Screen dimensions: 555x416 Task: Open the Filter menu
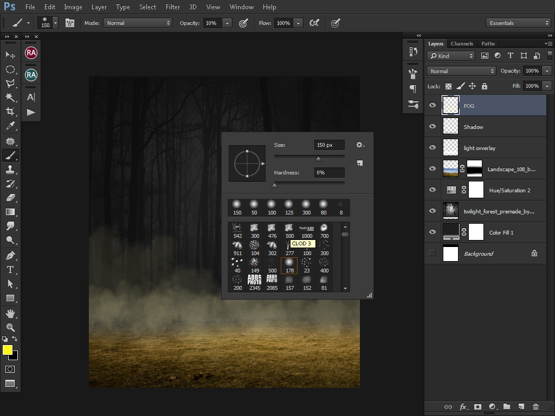pos(173,7)
